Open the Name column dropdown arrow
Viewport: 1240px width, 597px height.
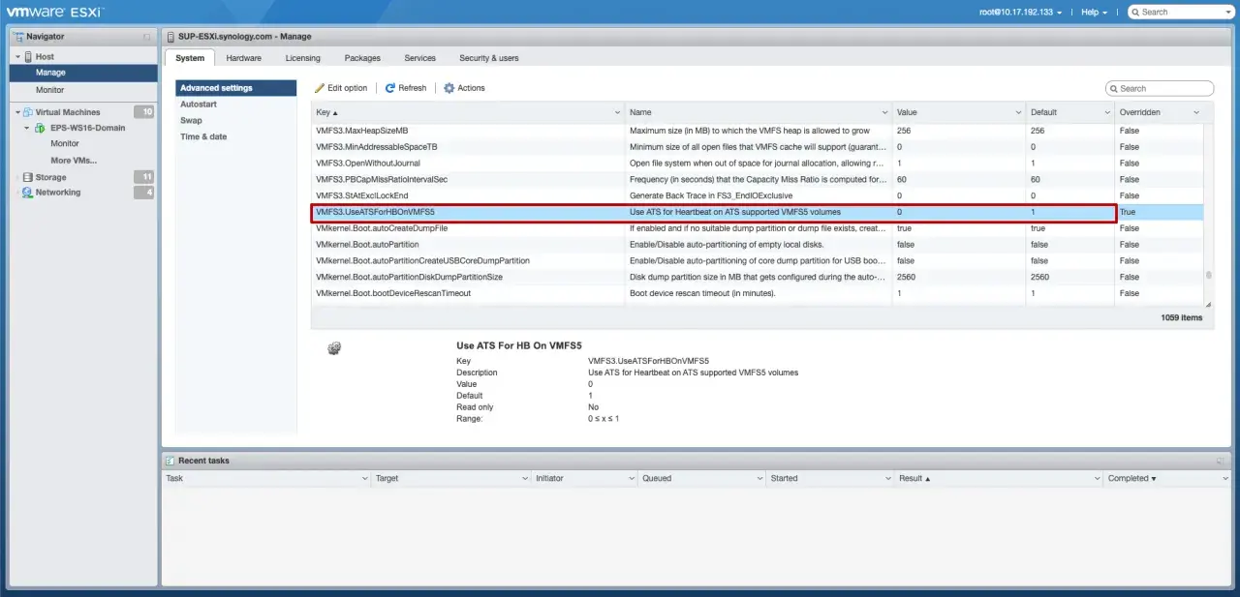tap(883, 112)
